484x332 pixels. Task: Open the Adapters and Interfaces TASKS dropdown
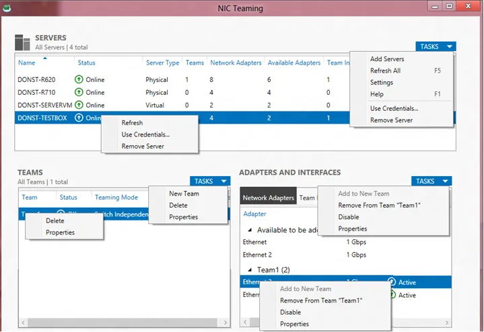(x=431, y=181)
